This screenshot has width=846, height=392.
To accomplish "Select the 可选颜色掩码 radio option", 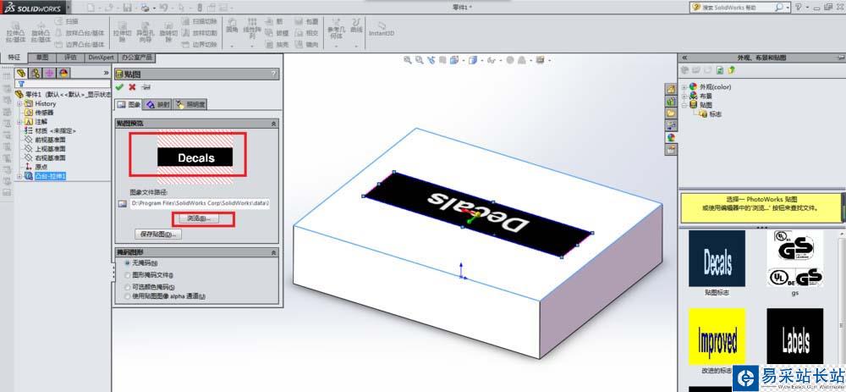I will tap(128, 287).
